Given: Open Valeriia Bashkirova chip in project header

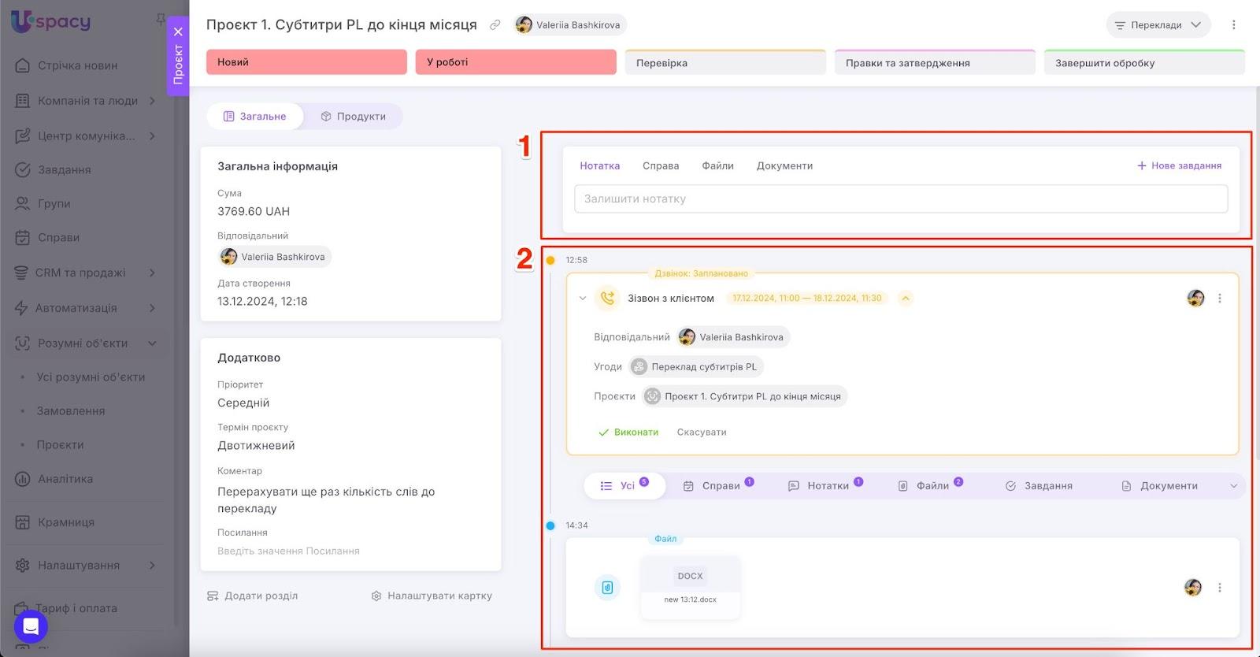Looking at the screenshot, I should pos(571,25).
